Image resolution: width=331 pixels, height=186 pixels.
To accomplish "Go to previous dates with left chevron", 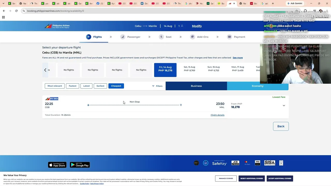I will pyautogui.click(x=45, y=70).
